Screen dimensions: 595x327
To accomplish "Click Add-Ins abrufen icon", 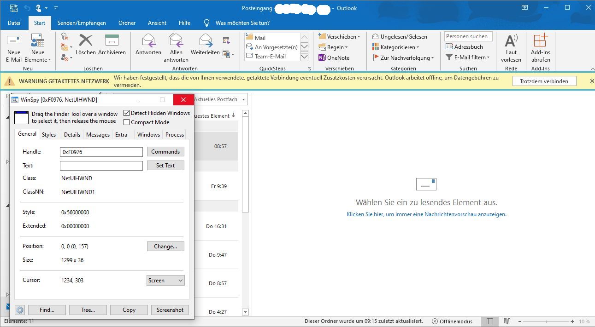I will click(x=540, y=41).
